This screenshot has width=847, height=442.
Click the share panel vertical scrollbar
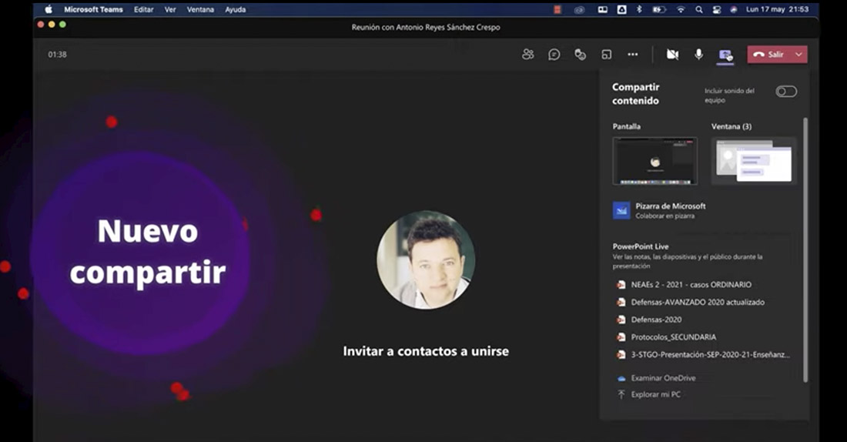coord(805,246)
